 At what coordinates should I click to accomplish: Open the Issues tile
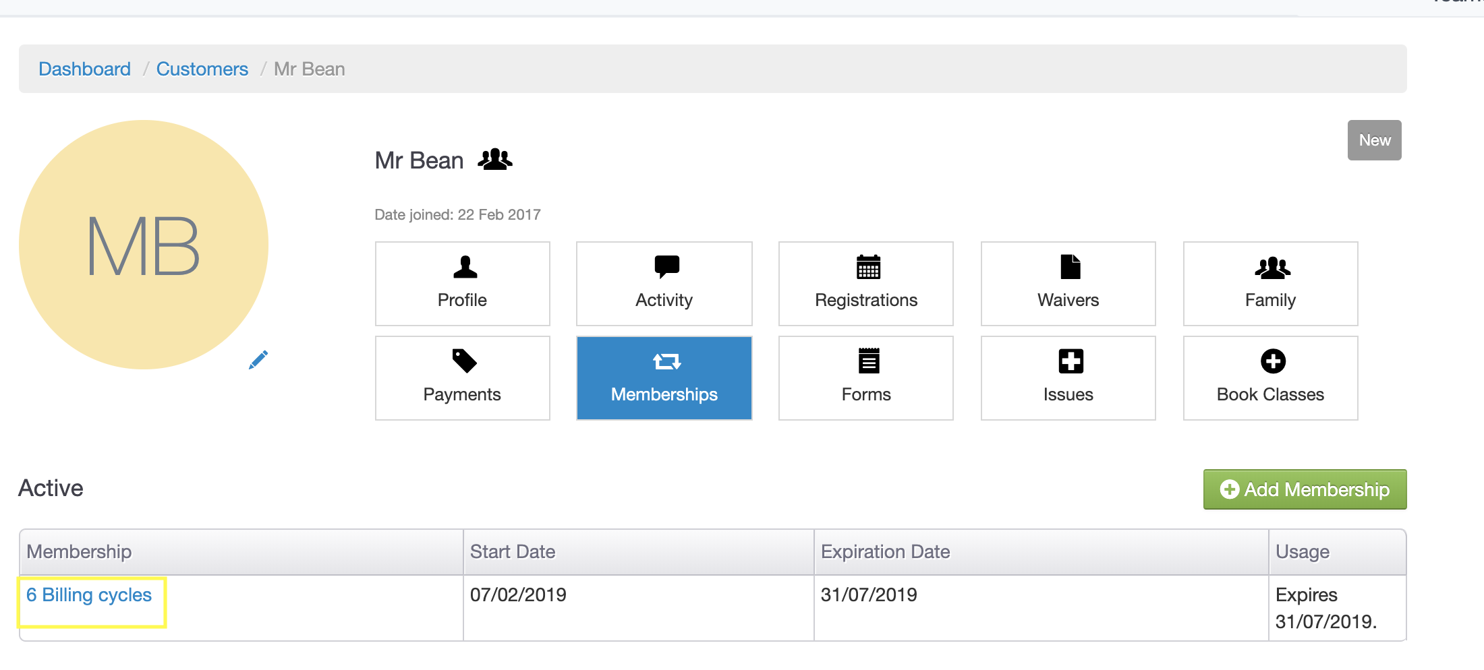1068,378
